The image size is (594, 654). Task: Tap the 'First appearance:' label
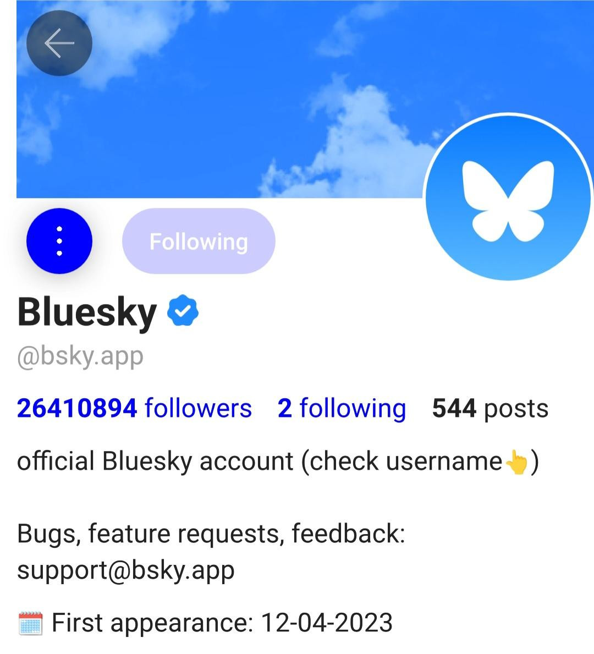(152, 623)
